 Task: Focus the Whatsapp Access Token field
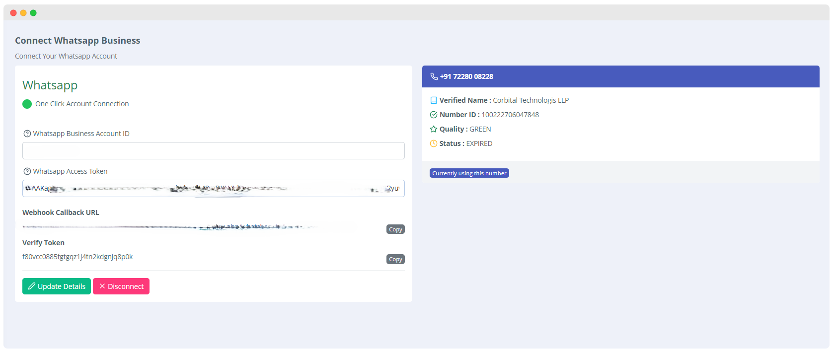click(214, 189)
